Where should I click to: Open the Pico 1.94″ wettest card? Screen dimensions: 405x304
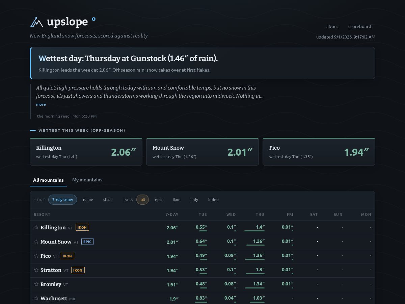pos(319,152)
